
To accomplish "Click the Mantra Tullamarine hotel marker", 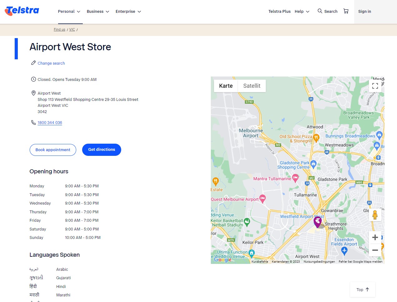I will click(295, 178).
